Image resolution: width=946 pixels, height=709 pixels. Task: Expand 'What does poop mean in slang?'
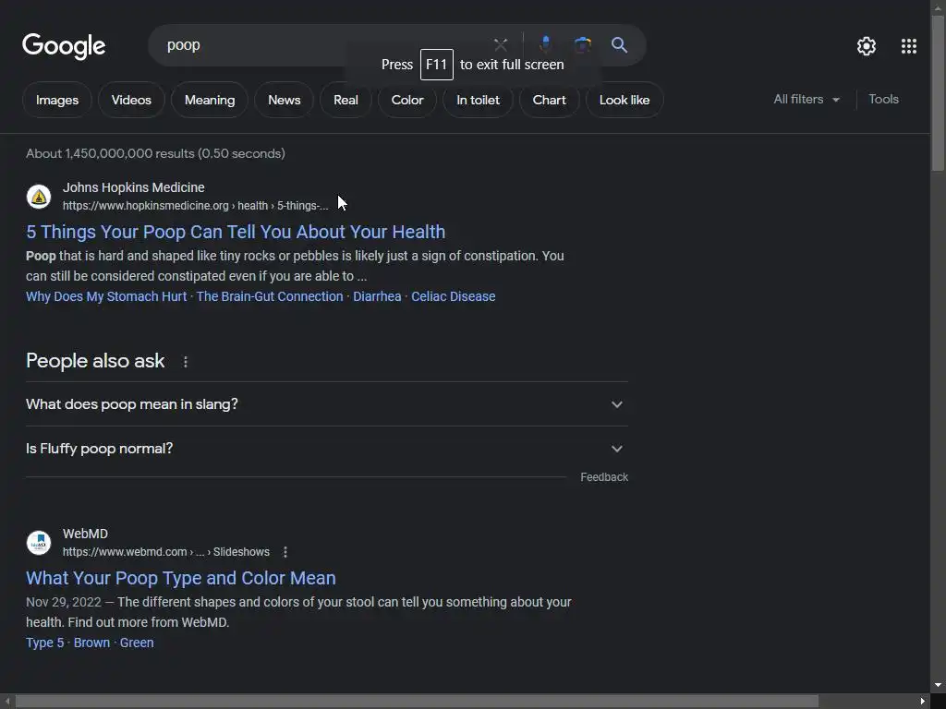tap(326, 404)
